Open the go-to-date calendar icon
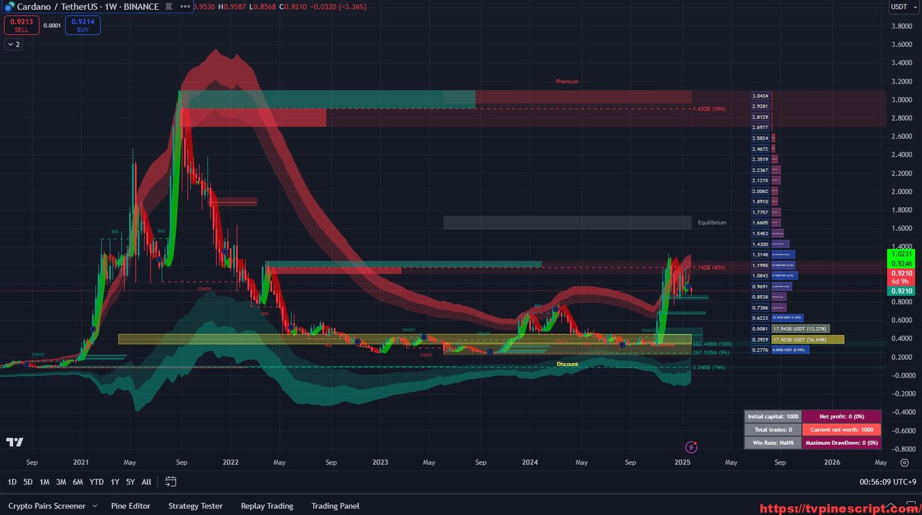Viewport: 922px width, 515px height. click(x=171, y=482)
